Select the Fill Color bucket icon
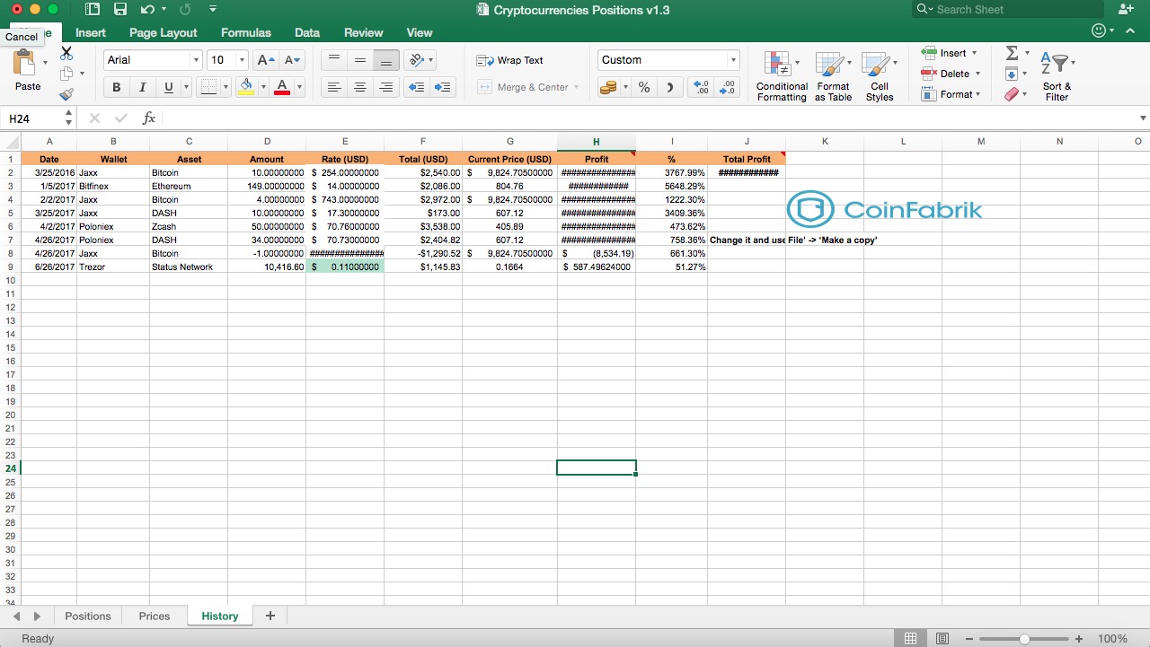The height and width of the screenshot is (647, 1150). point(245,87)
